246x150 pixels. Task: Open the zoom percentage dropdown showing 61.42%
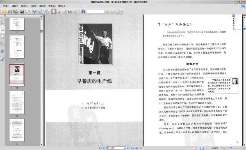tap(222, 148)
